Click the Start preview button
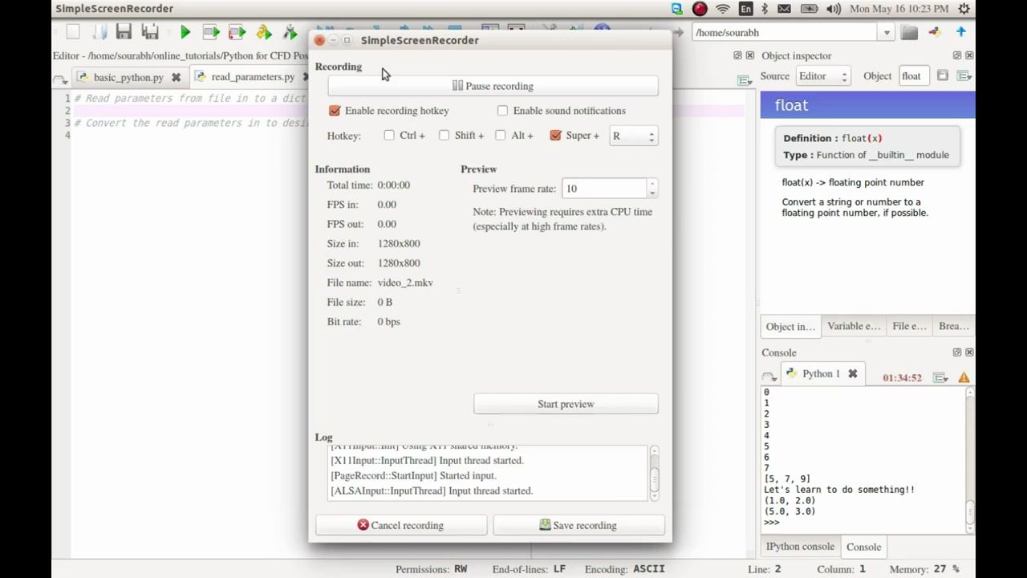1027x578 pixels. click(566, 404)
